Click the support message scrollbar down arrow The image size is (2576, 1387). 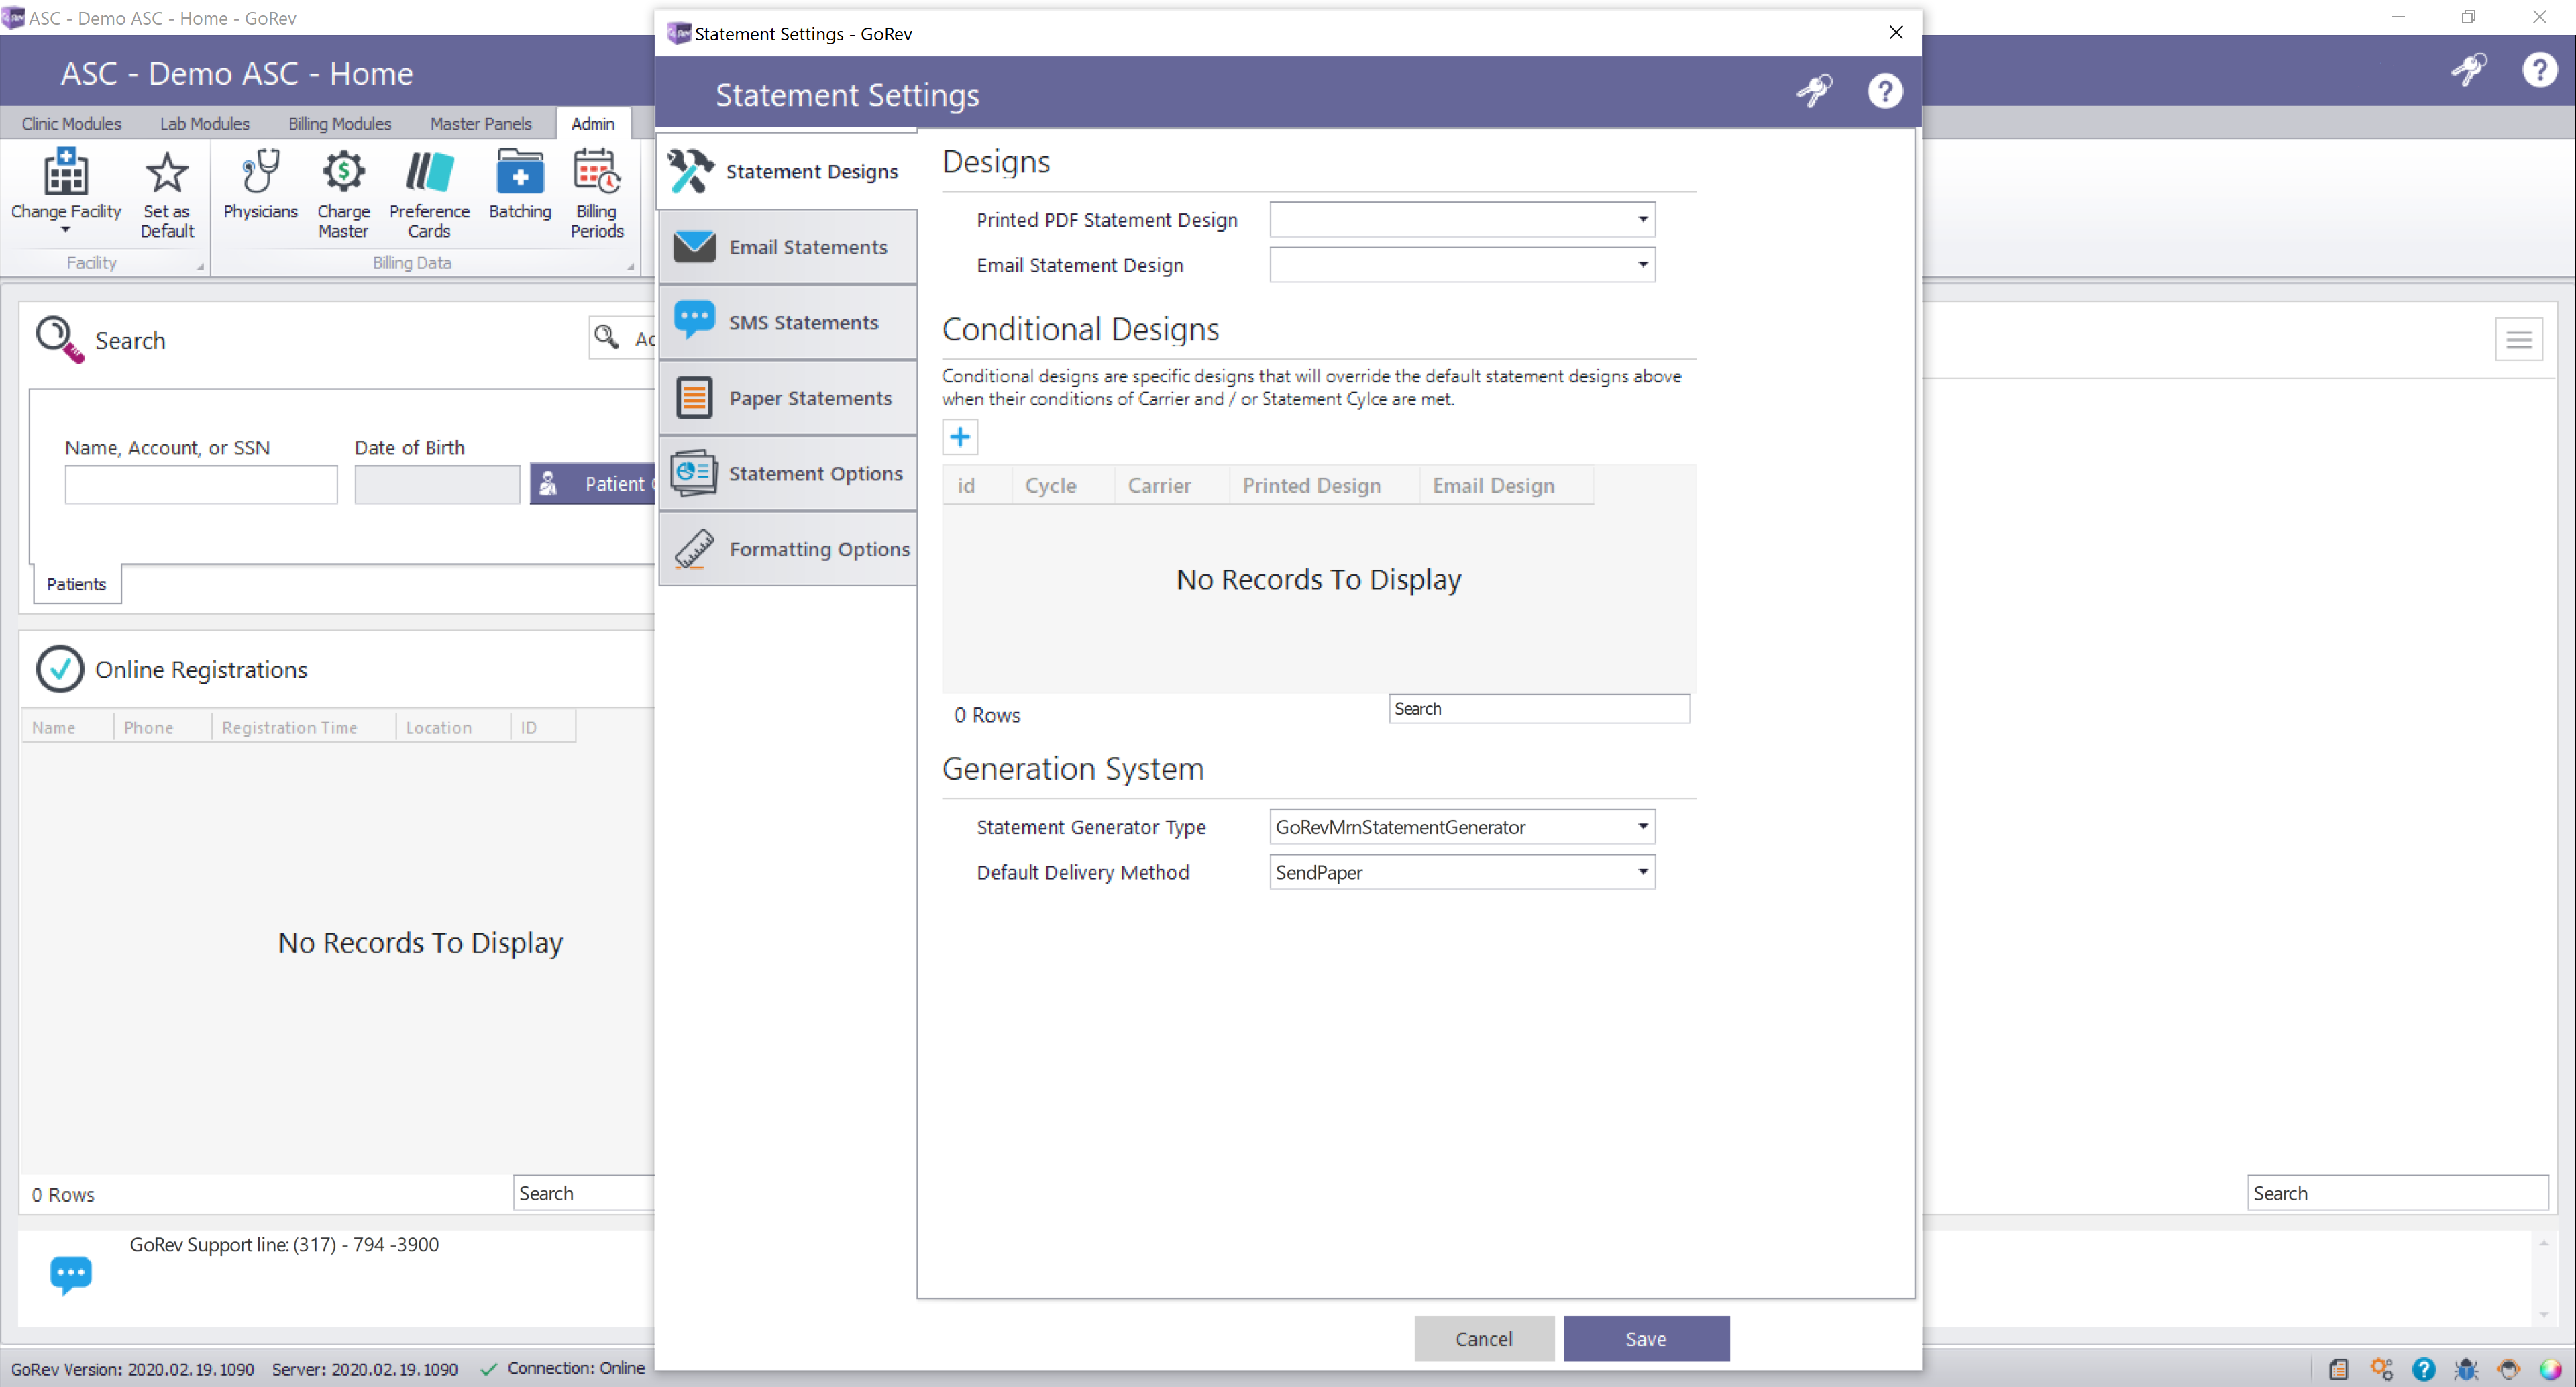click(x=2544, y=1314)
